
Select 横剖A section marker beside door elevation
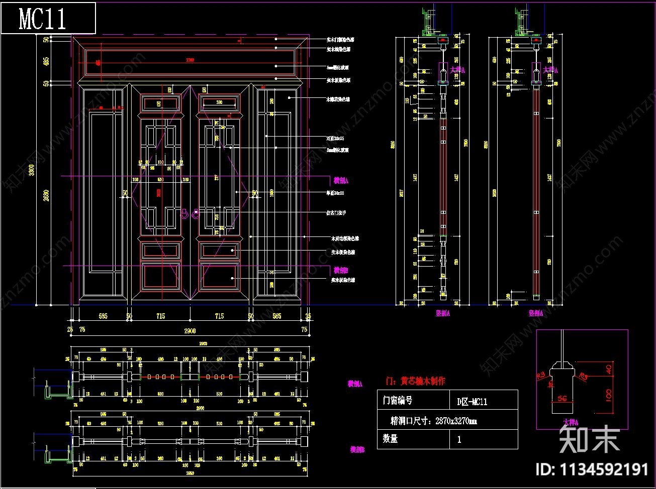coord(341,180)
